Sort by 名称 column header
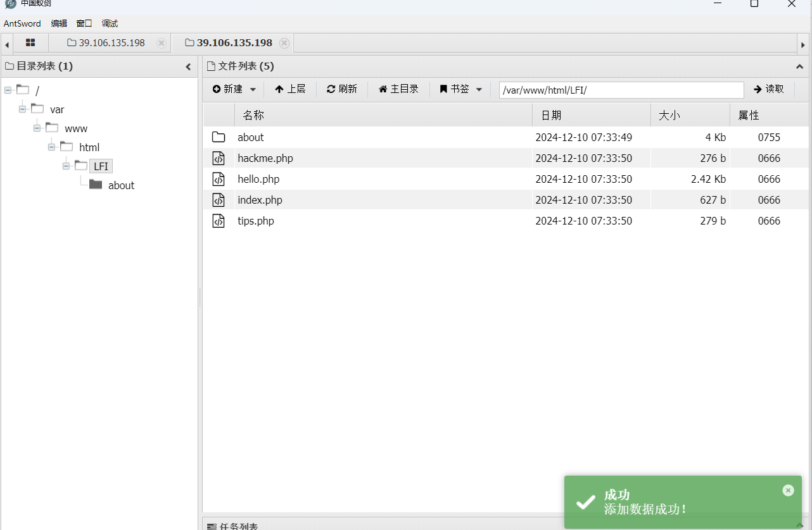This screenshot has height=530, width=812. (x=383, y=115)
